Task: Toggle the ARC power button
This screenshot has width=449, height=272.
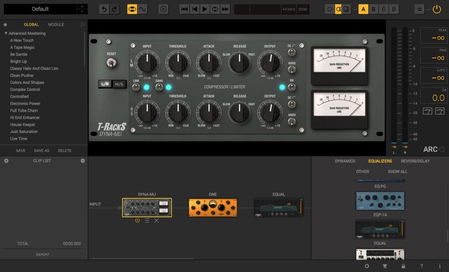Action: pos(442,149)
